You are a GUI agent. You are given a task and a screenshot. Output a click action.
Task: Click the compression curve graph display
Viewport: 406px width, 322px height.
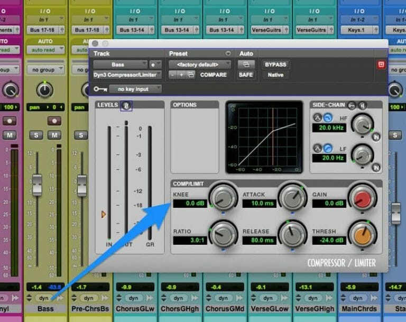[x=264, y=137]
